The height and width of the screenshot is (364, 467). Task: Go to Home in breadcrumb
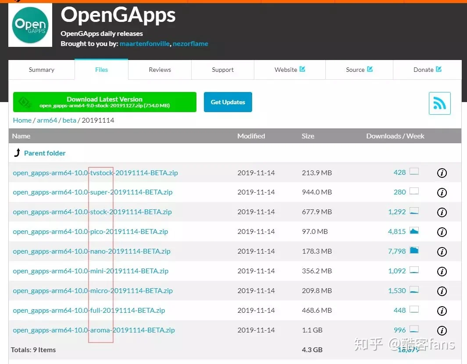[x=22, y=120]
